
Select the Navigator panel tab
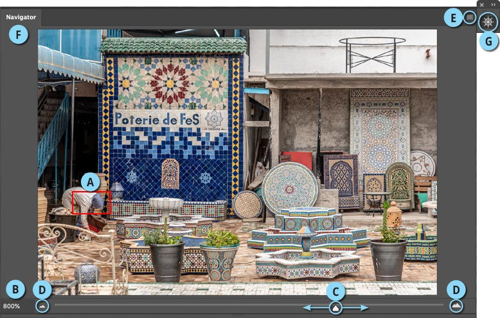[x=21, y=17]
